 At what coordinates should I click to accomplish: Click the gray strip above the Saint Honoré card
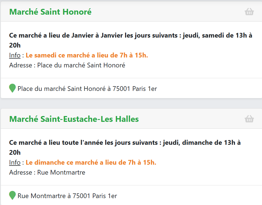coord(131,1)
